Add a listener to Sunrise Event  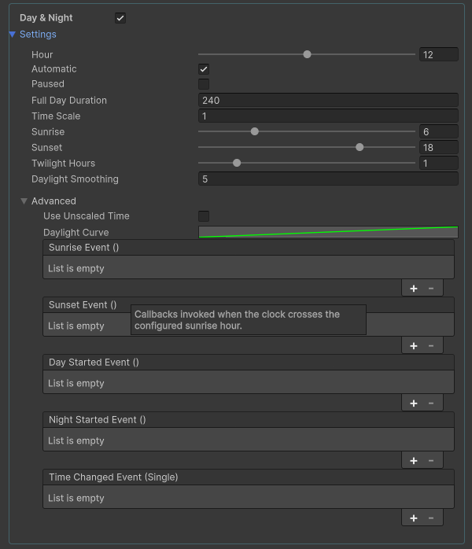pos(414,289)
